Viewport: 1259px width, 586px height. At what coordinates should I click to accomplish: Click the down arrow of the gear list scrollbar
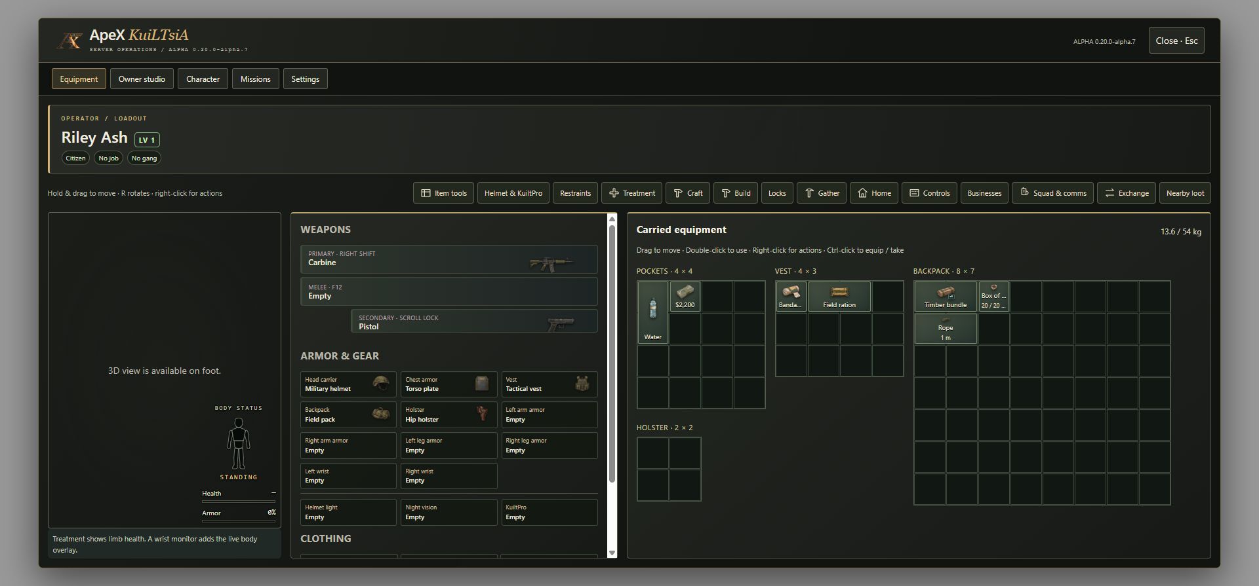point(612,553)
